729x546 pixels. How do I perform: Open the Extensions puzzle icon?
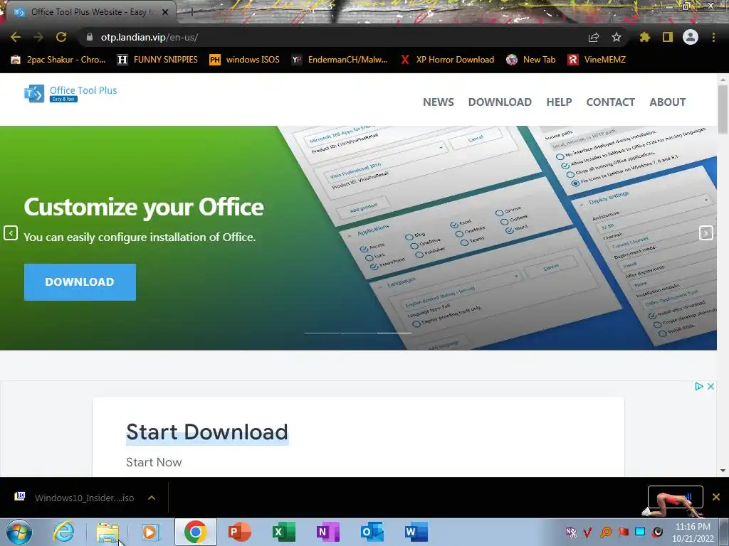(644, 37)
